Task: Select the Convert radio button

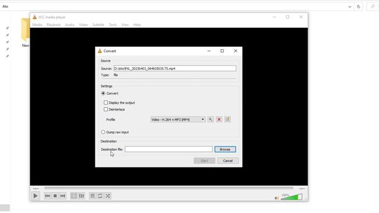Action: (x=103, y=93)
